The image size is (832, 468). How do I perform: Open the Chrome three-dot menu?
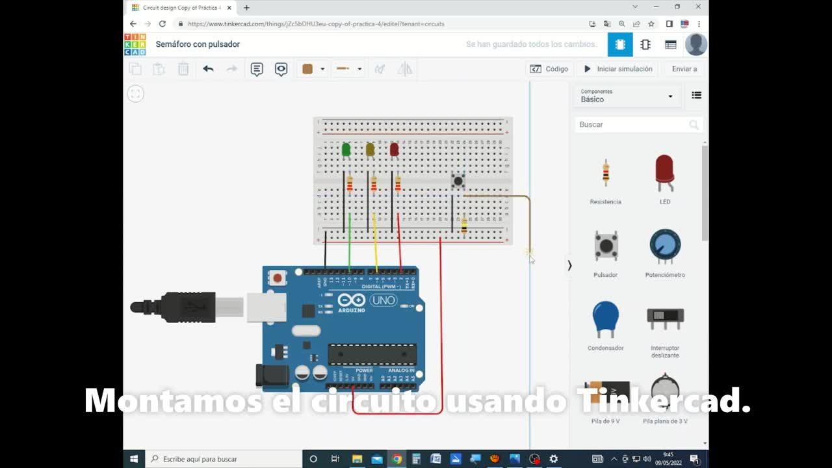pyautogui.click(x=699, y=23)
